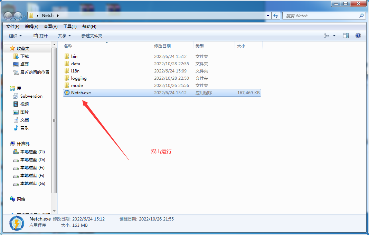Viewport: 369px width, 235px height.
Task: Toggle the preview pane icon
Action: (346, 36)
